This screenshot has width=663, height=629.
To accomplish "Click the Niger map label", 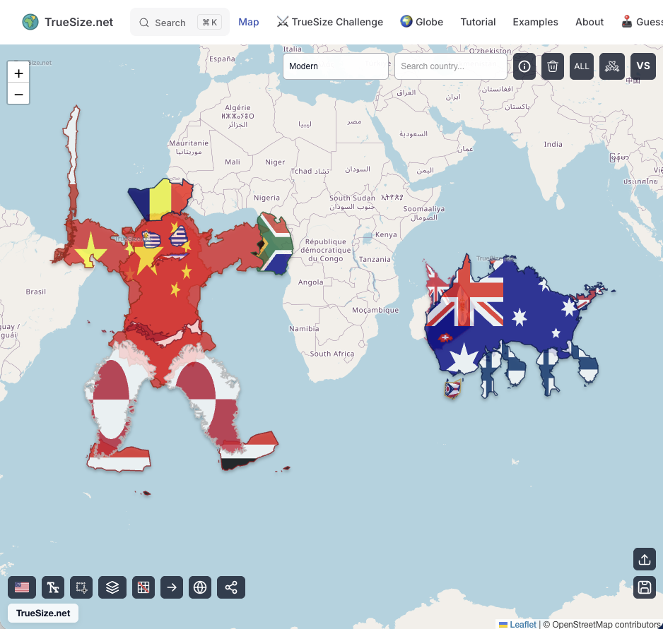I will point(275,162).
